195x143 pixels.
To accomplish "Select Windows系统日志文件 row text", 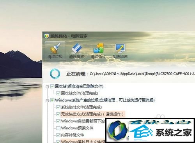I will coord(83,141).
